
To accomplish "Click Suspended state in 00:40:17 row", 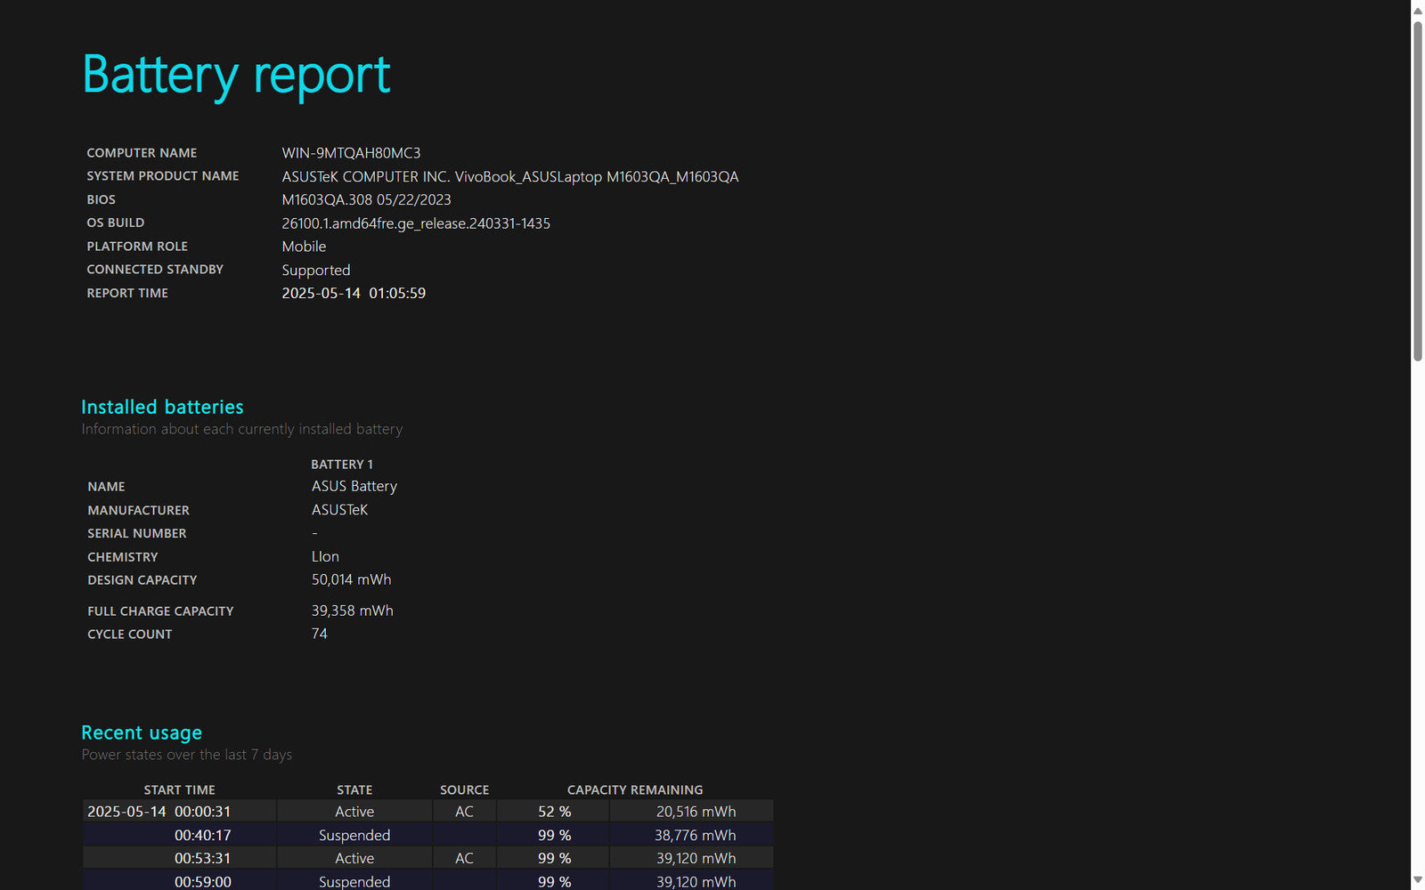I will (x=354, y=836).
